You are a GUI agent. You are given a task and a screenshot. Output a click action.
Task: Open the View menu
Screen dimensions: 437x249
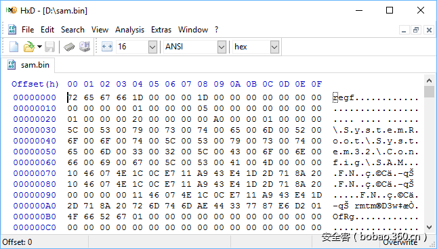(100, 30)
